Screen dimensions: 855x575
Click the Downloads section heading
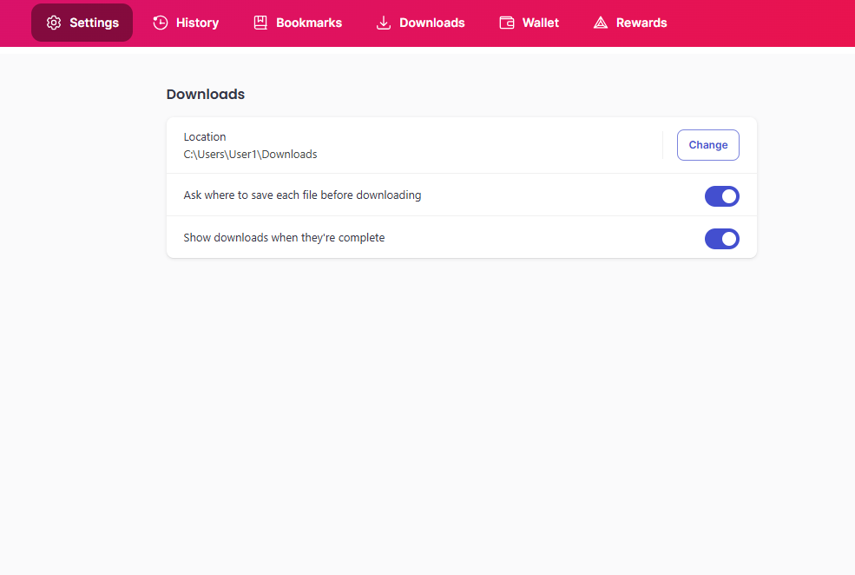(206, 94)
